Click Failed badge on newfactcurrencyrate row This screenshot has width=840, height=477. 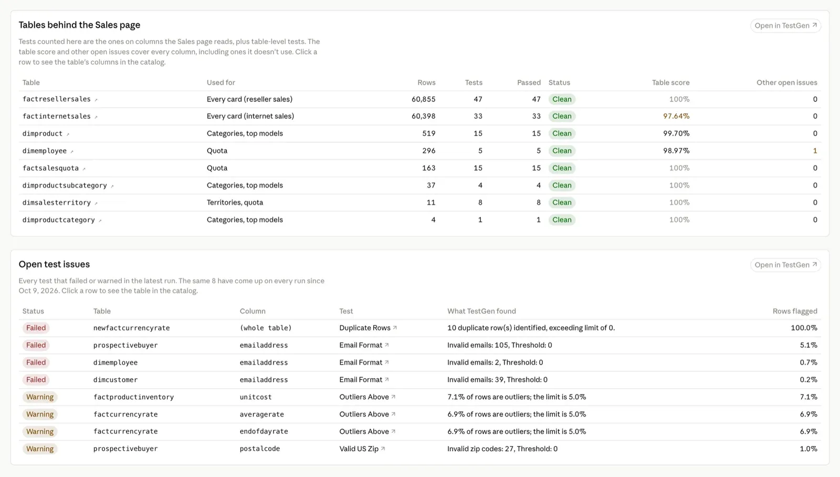[x=36, y=328]
